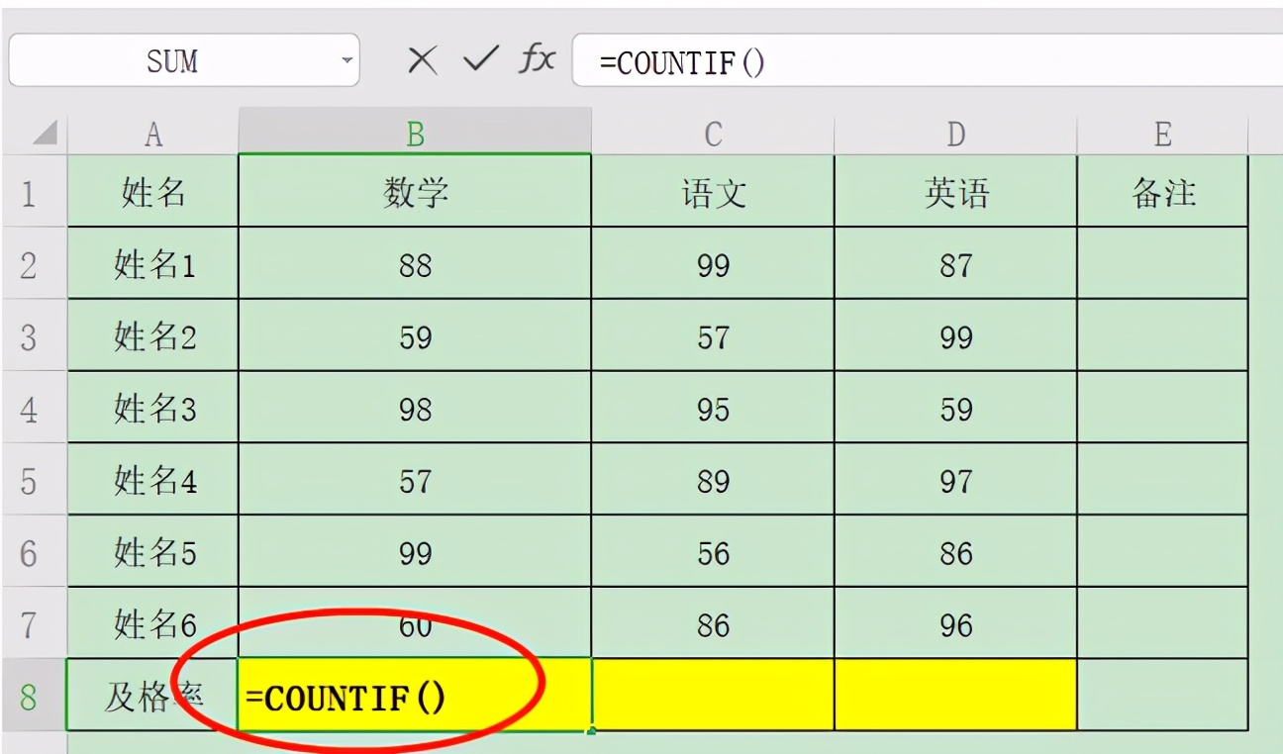Select column C header

point(713,134)
